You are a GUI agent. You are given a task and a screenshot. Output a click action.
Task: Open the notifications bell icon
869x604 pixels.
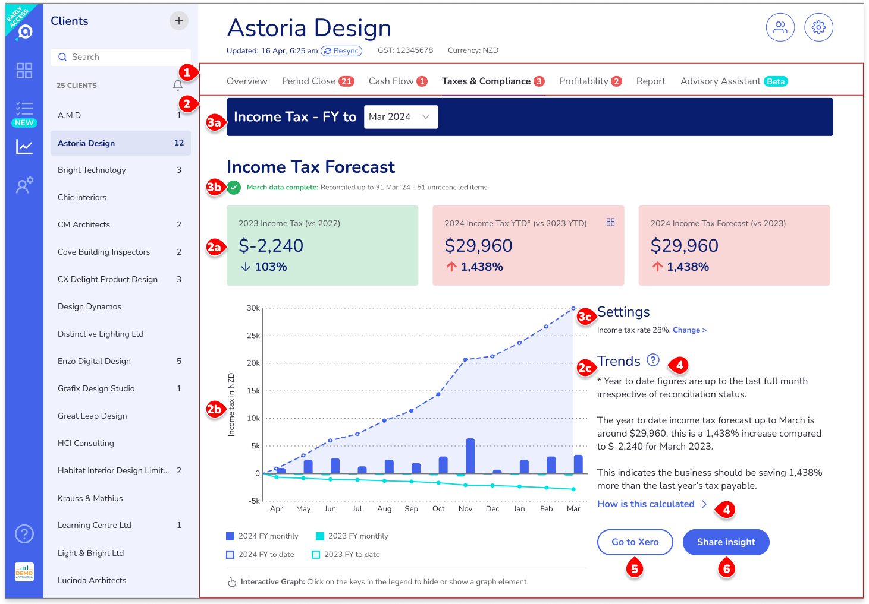(x=177, y=86)
